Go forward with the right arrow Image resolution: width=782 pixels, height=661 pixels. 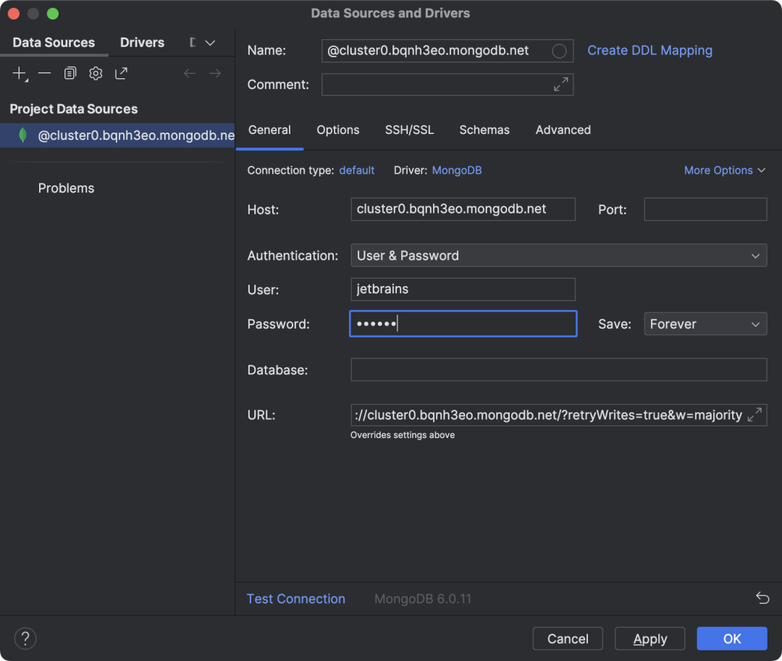click(x=215, y=74)
